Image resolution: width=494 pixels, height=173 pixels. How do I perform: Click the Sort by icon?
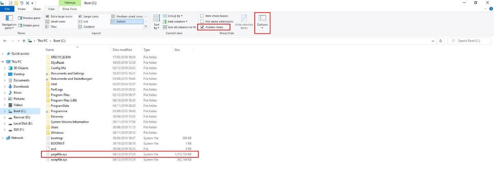[156, 18]
